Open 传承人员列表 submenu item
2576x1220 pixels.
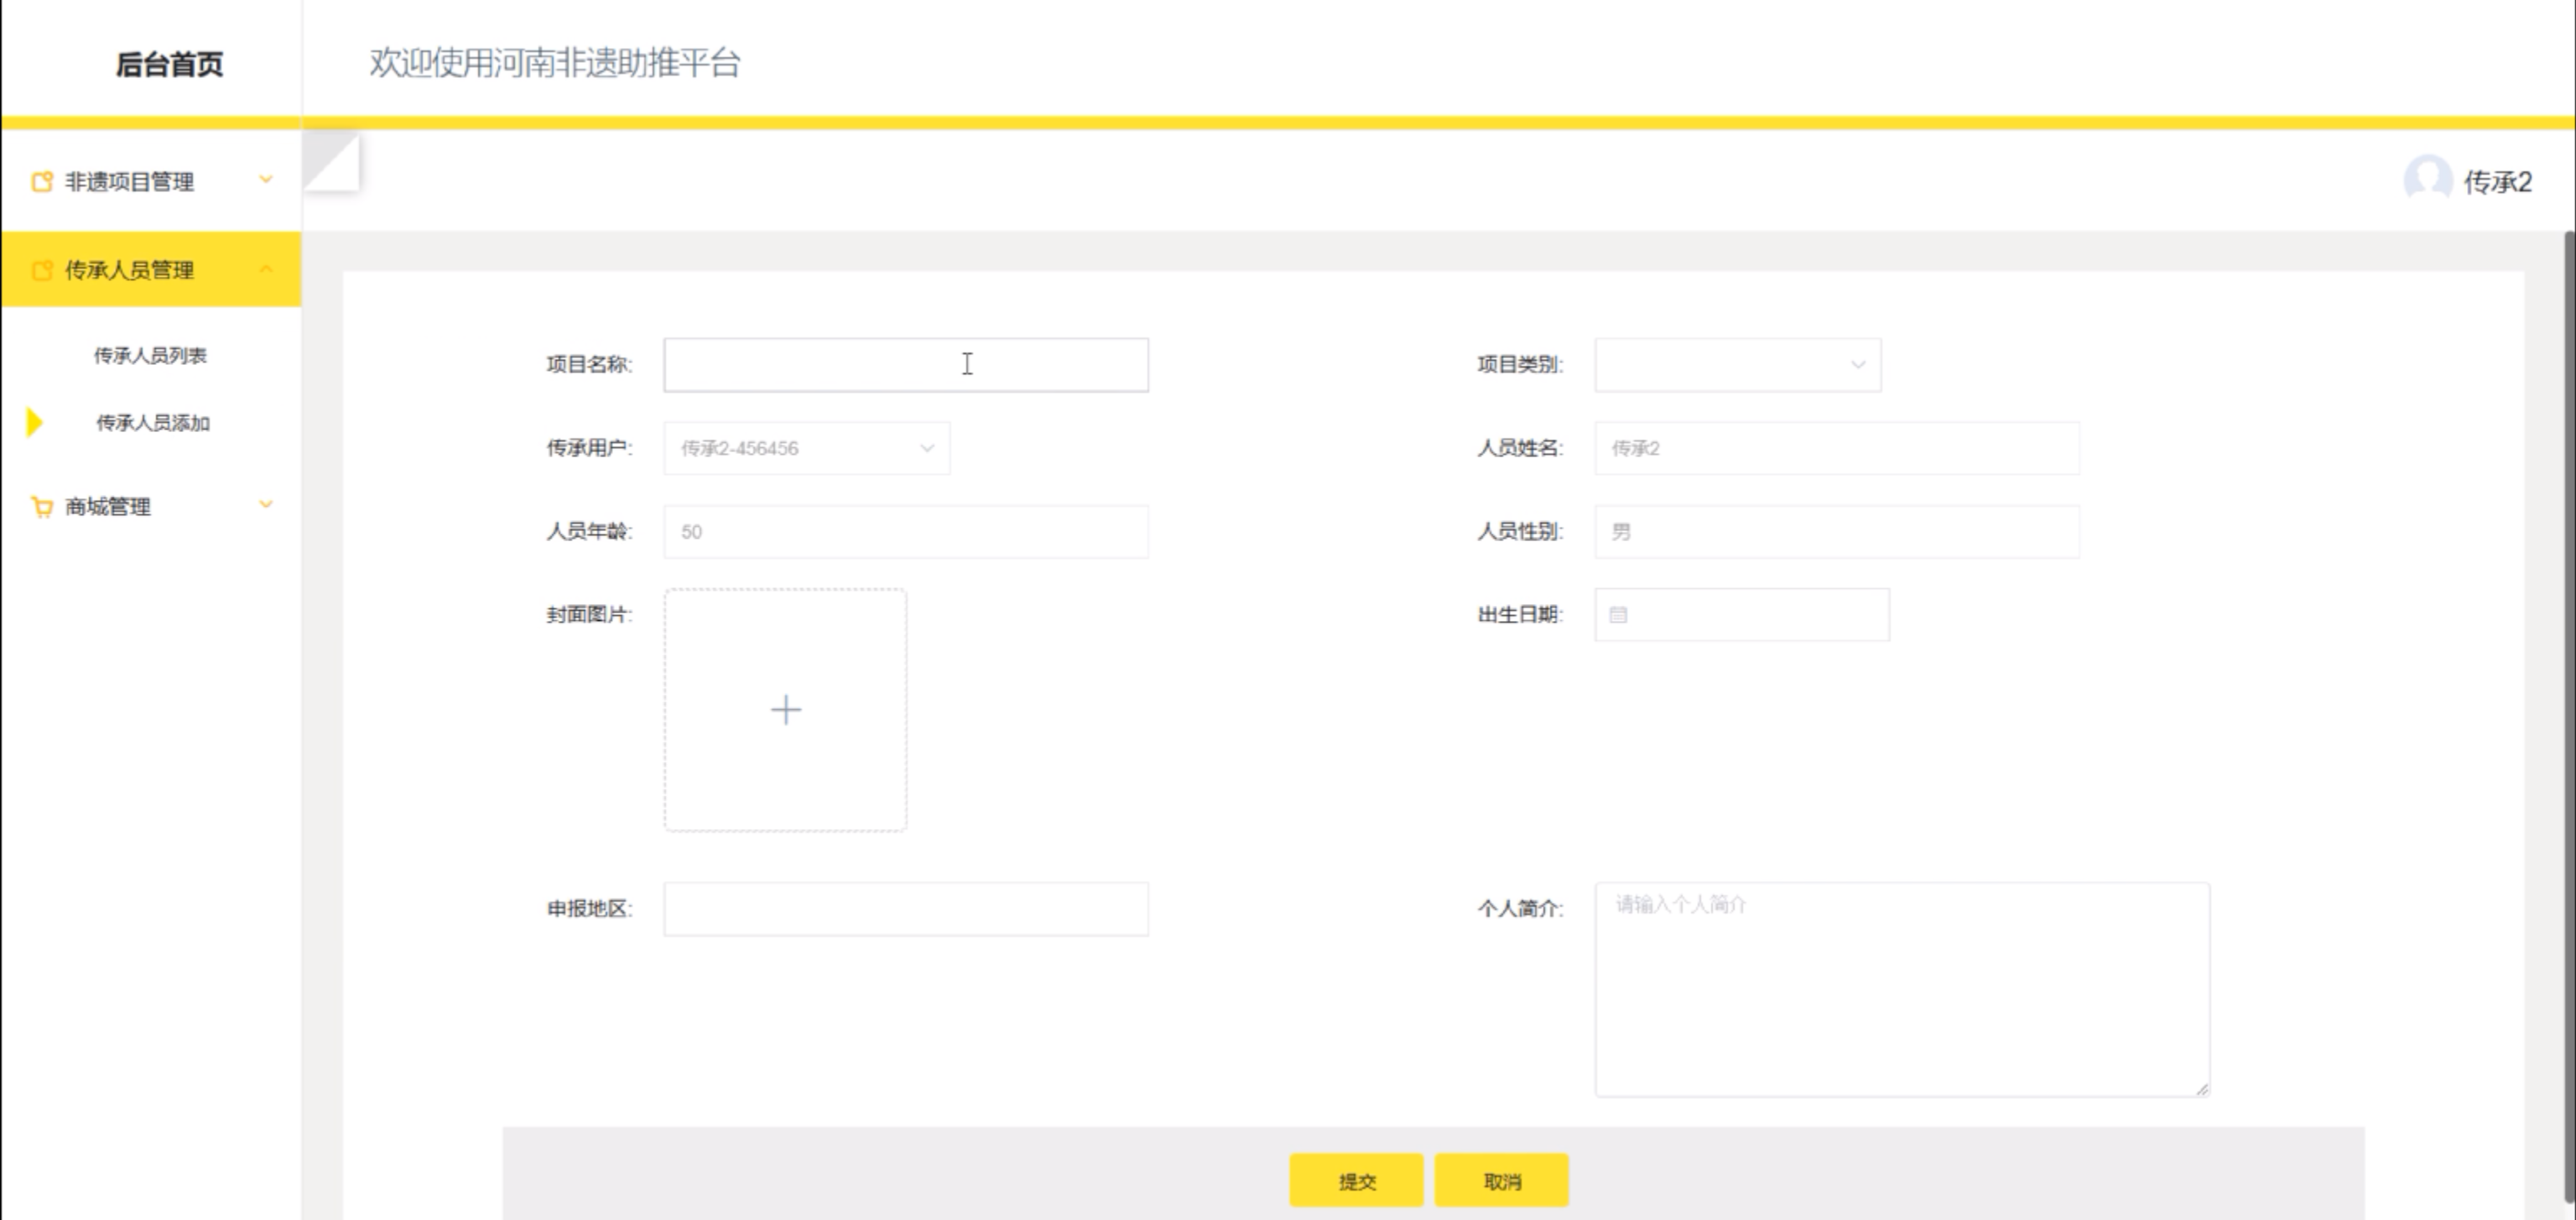(x=150, y=356)
